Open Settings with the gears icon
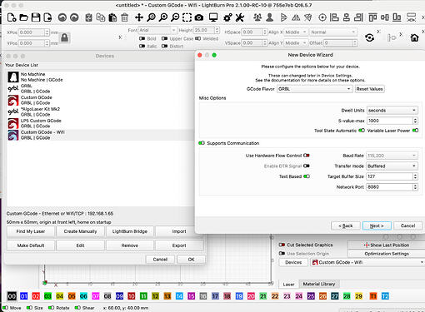 point(227,17)
